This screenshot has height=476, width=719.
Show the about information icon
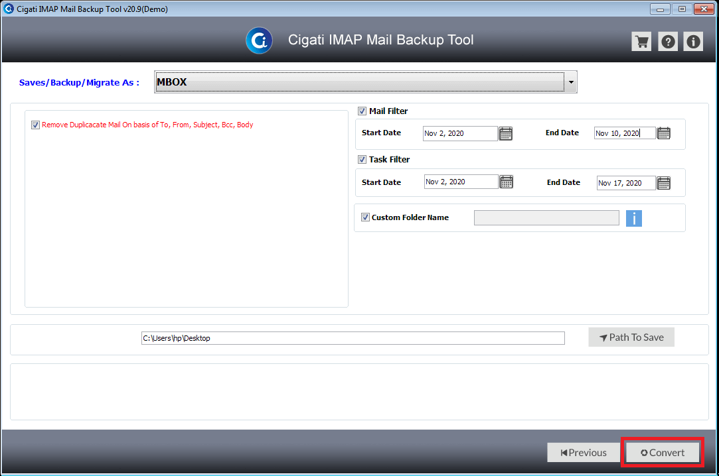point(693,42)
